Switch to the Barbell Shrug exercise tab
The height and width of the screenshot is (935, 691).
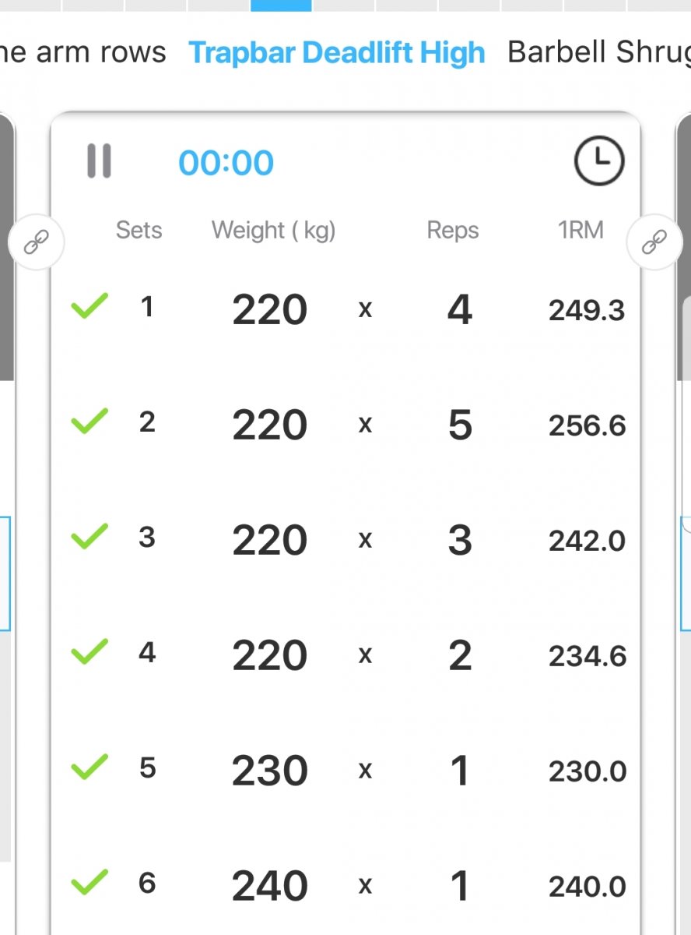[x=598, y=53]
